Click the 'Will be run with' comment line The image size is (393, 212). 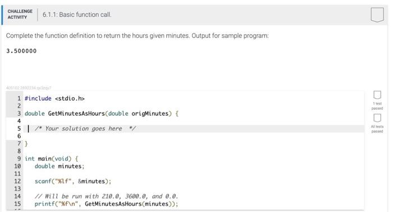[106, 196]
